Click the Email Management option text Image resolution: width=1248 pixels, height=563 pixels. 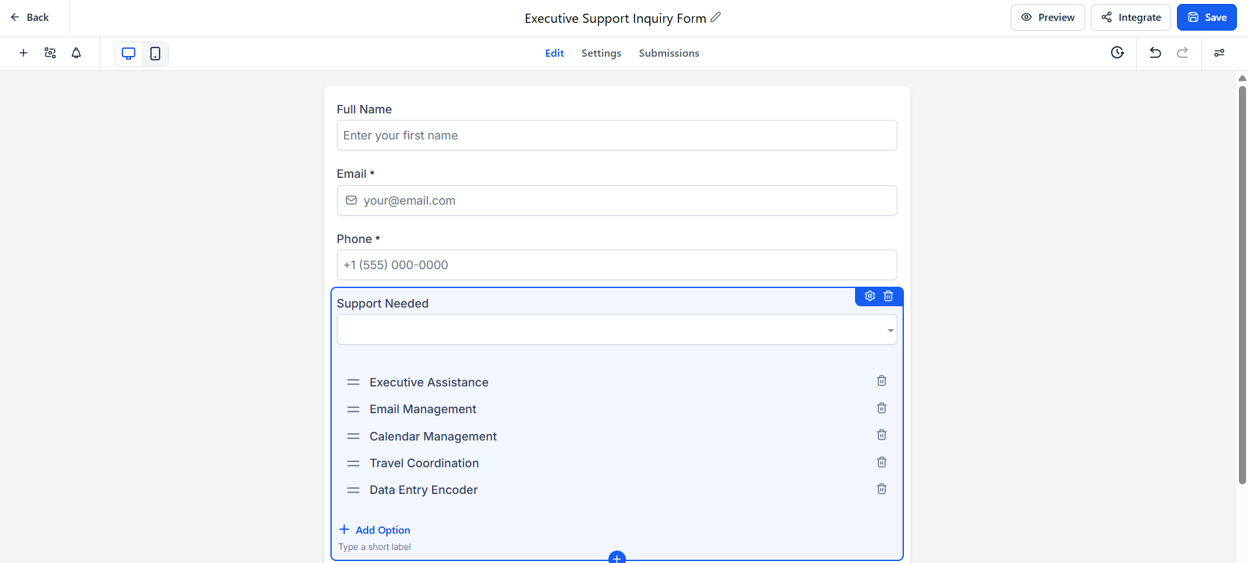coord(423,409)
